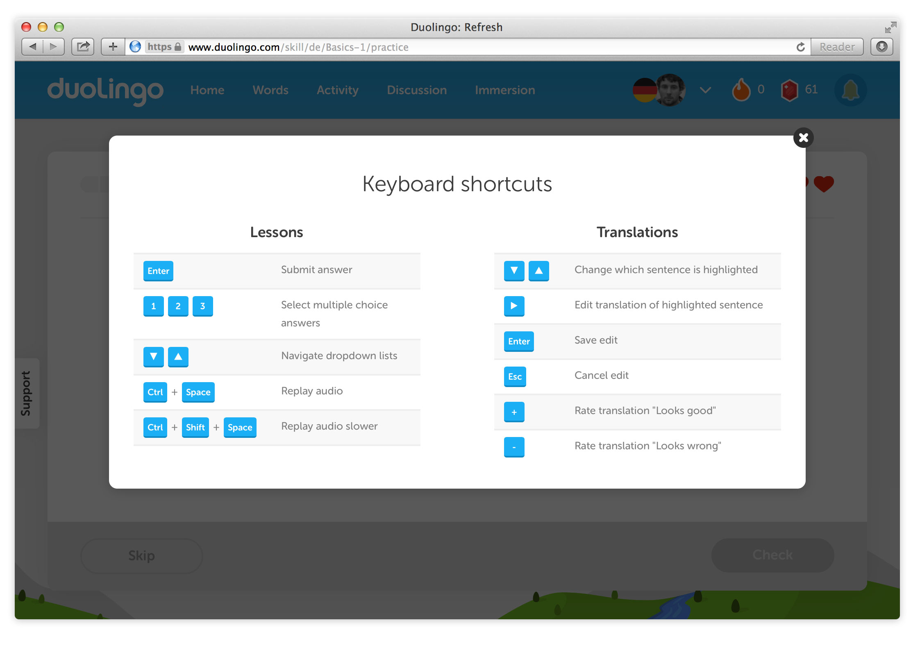Click the https lock indicator

point(164,47)
